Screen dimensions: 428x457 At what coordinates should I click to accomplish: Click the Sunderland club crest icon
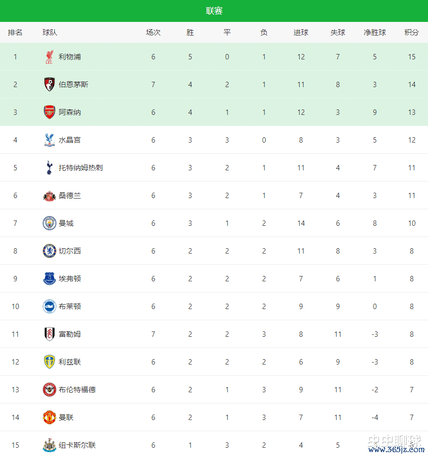click(x=49, y=196)
